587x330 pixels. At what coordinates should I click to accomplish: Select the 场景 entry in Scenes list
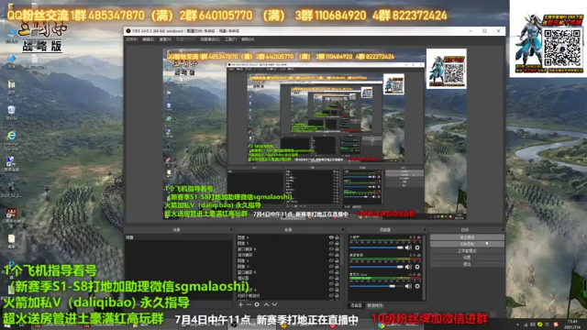tap(179, 237)
